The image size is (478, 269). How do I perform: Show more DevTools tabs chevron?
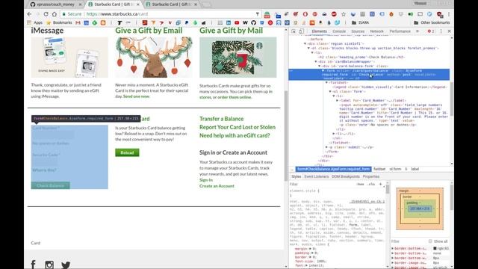(418, 31)
